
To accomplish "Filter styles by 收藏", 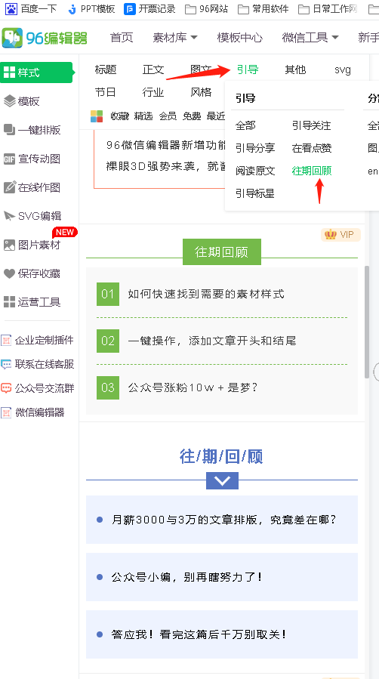I will (x=119, y=116).
